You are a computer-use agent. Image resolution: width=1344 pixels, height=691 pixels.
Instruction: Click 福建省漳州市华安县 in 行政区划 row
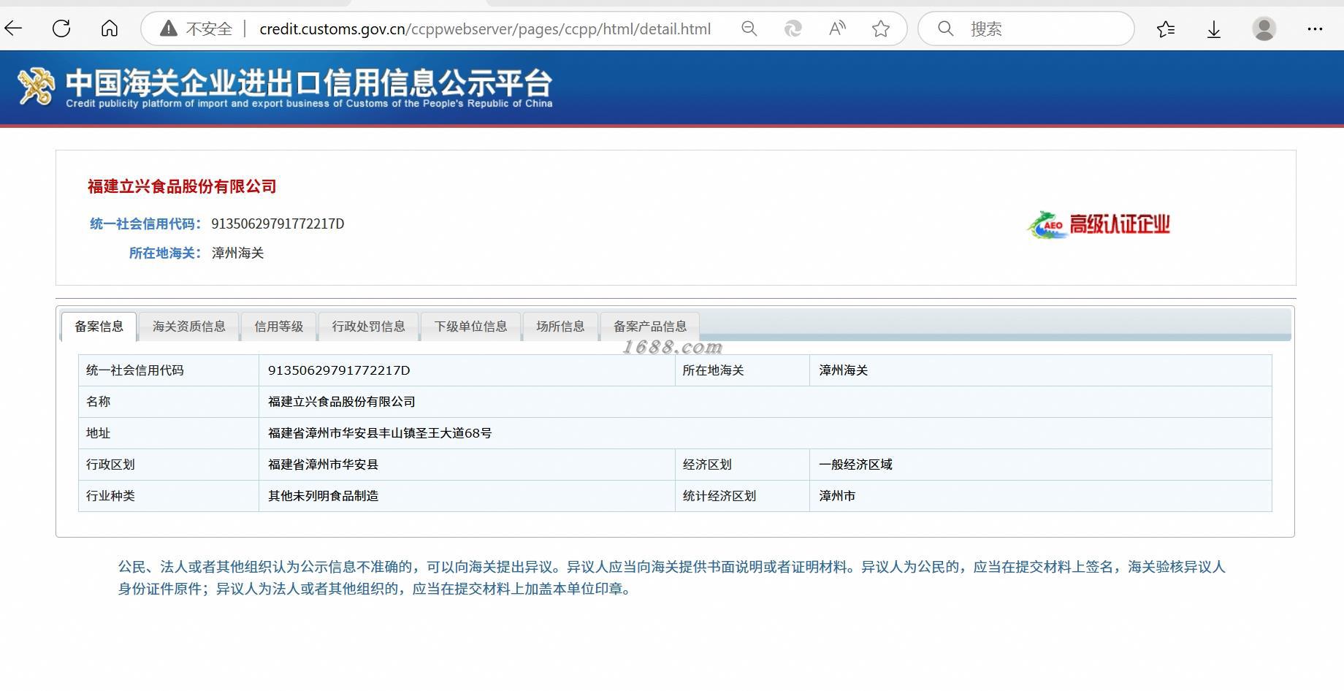323,465
